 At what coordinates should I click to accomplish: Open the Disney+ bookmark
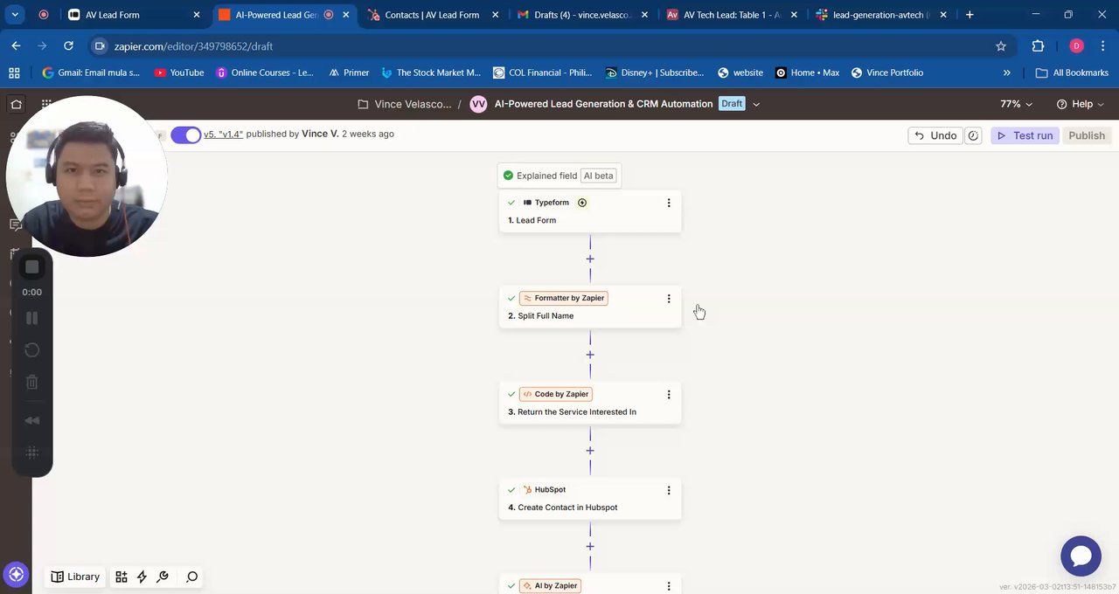[655, 73]
